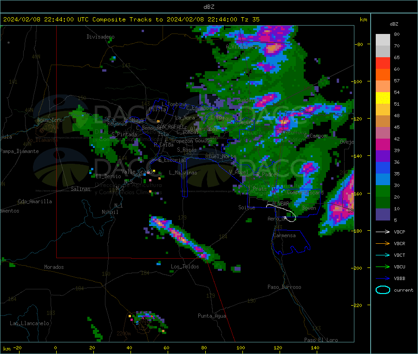Click the white VBCP arrow in legend
Viewport: 418px width, 354px height.
[x=383, y=232]
